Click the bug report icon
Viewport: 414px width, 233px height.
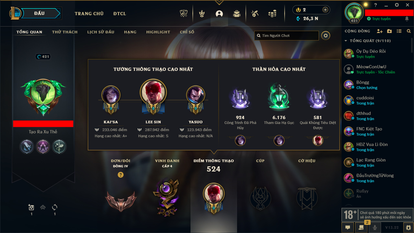click(x=409, y=227)
